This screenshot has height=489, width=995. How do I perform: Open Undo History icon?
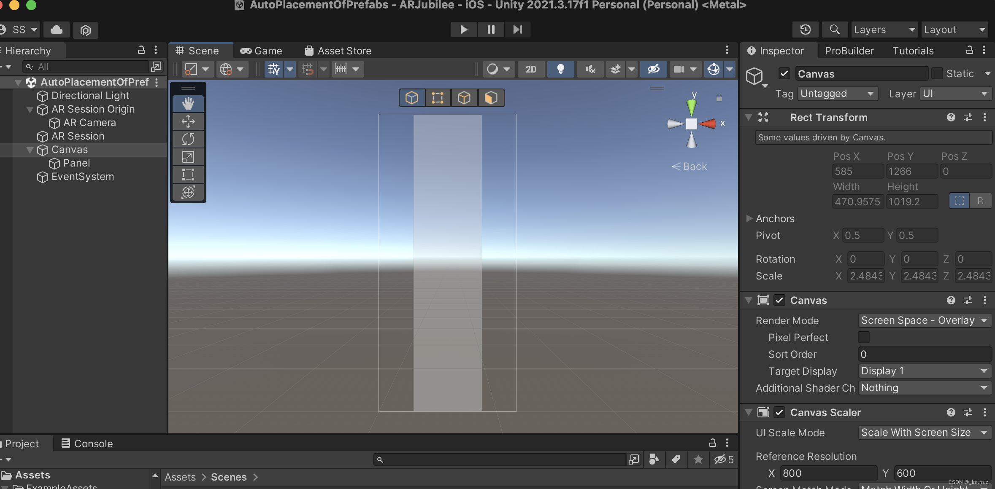(805, 30)
